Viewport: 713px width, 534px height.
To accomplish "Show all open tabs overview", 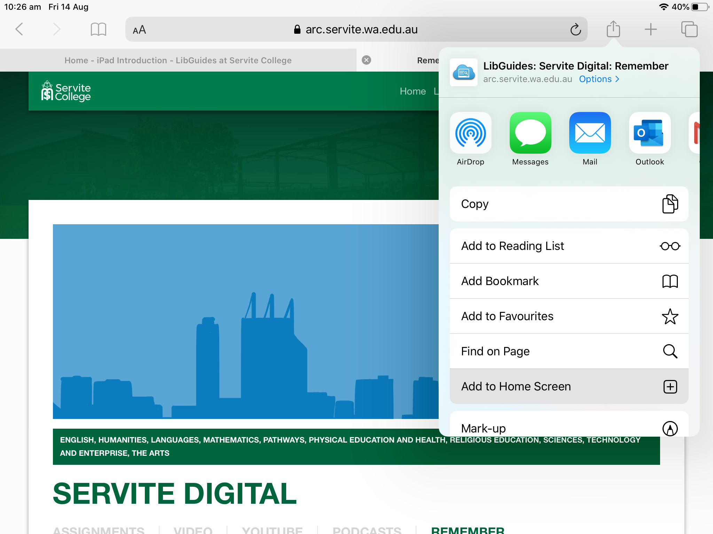I will [689, 29].
